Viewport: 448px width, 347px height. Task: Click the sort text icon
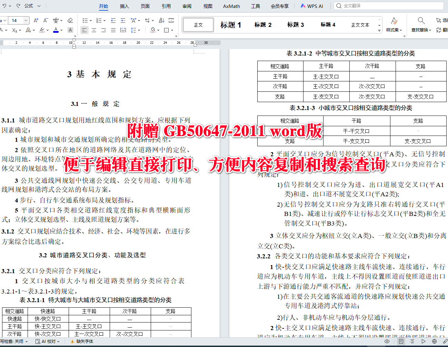(x=161, y=20)
